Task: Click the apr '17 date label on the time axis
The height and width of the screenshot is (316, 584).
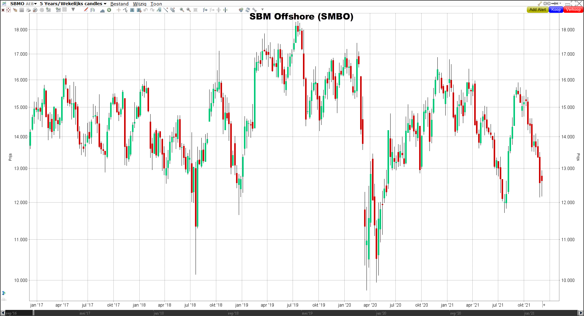Action: [x=62, y=305]
